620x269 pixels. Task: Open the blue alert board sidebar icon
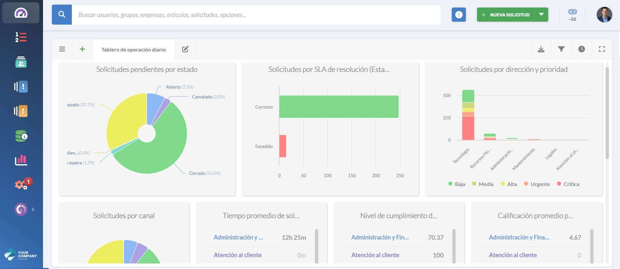(x=21, y=87)
